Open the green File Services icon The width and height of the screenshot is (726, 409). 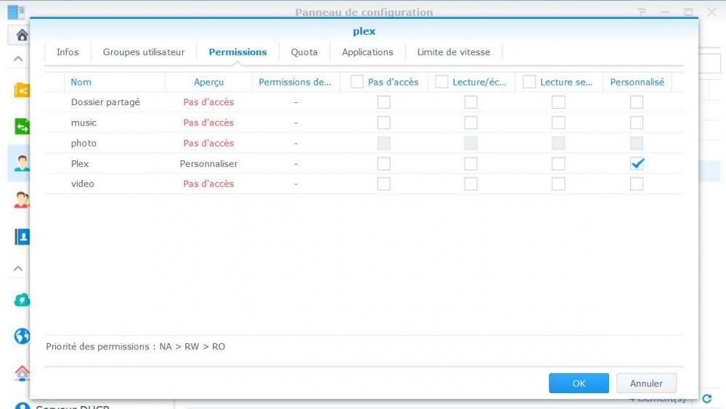click(21, 127)
